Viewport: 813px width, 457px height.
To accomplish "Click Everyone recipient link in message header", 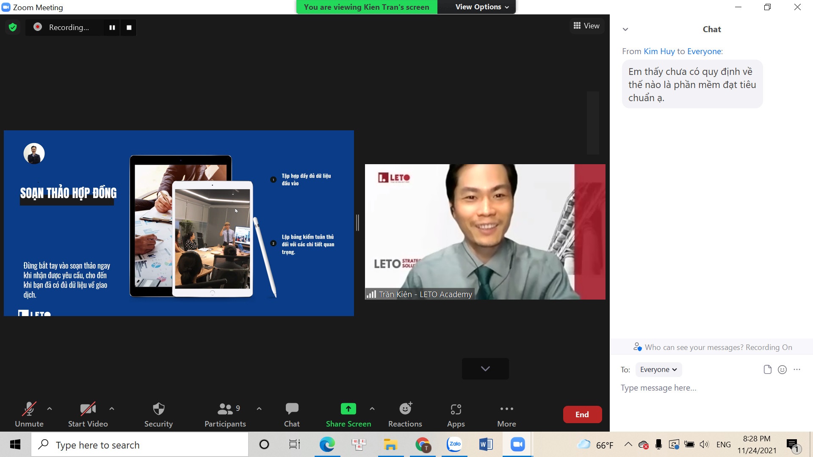I will click(704, 51).
